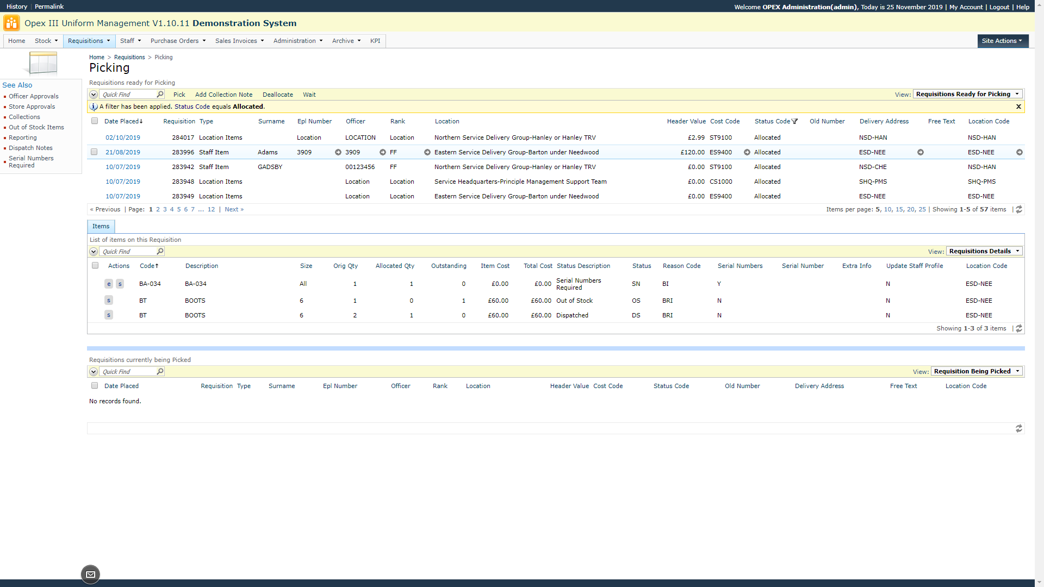Expand the Site Actions menu
The width and height of the screenshot is (1044, 587).
click(1002, 41)
